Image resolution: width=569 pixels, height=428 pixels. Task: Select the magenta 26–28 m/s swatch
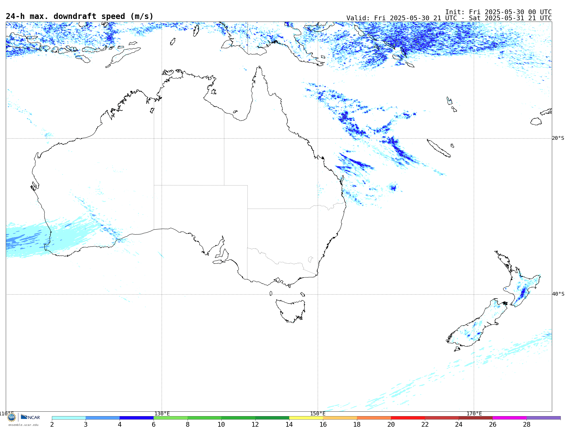pyautogui.click(x=510, y=418)
